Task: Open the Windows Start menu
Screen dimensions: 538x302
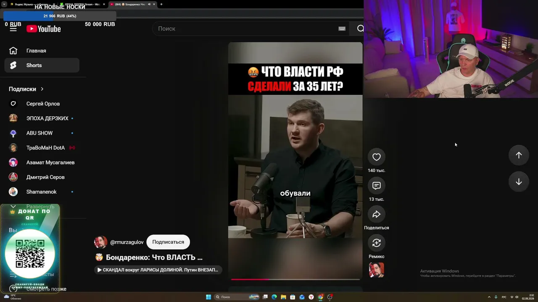Action: pos(208,297)
